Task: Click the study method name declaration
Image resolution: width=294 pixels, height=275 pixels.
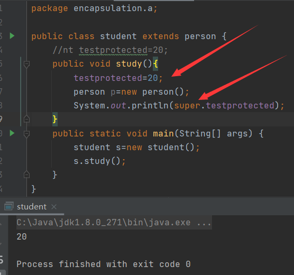Action: click(x=129, y=64)
